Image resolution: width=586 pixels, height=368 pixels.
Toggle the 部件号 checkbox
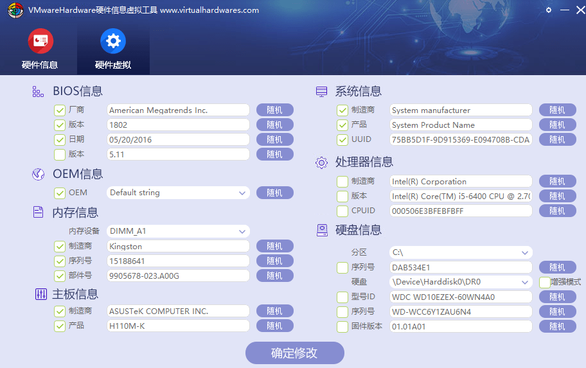59,276
